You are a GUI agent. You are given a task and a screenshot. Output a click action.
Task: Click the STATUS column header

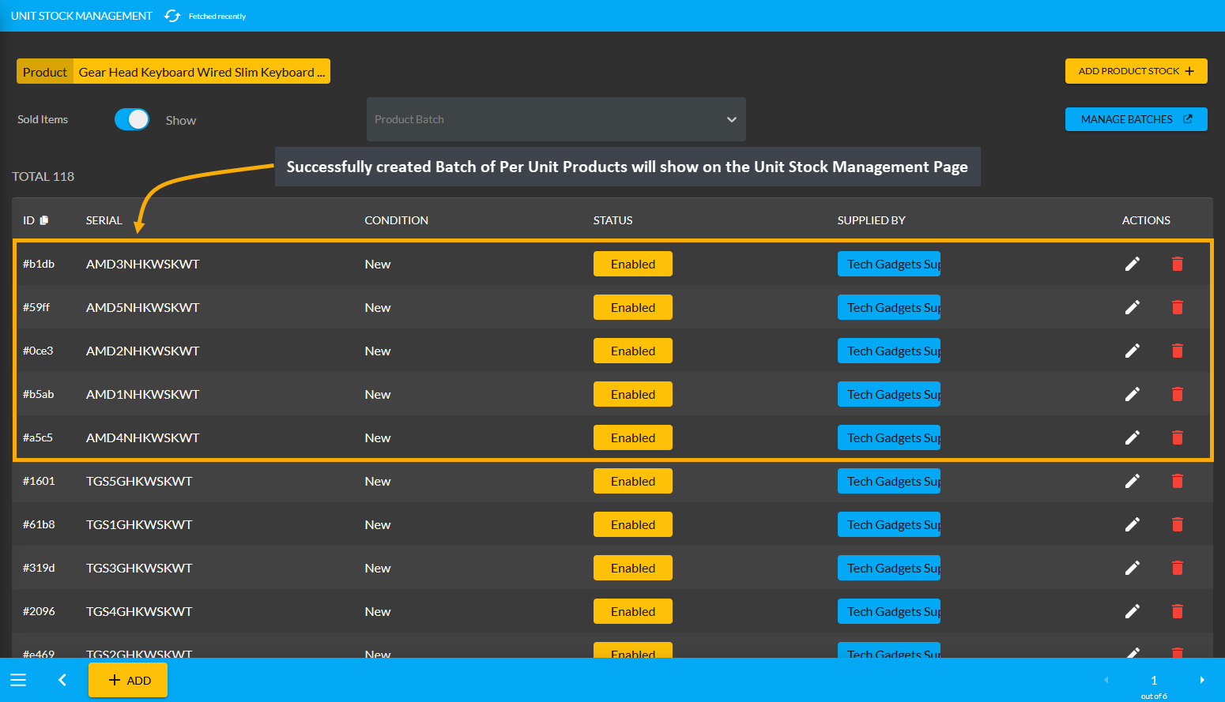(613, 220)
